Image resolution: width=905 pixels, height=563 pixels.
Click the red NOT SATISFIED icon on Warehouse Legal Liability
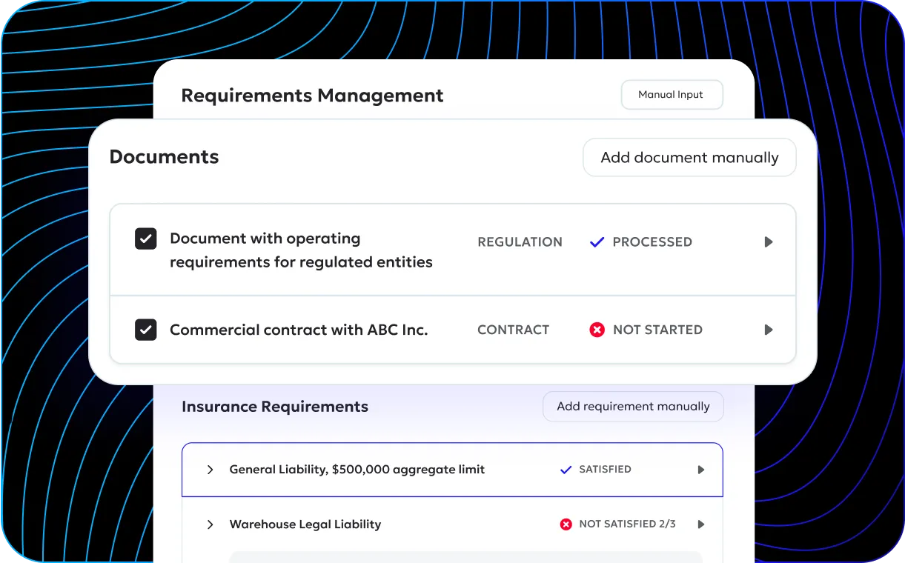pos(566,524)
